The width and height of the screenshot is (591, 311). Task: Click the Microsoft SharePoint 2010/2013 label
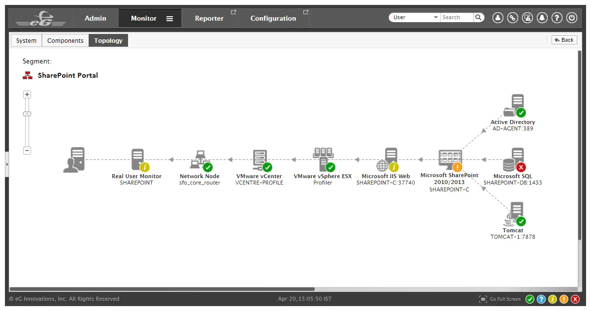[449, 179]
